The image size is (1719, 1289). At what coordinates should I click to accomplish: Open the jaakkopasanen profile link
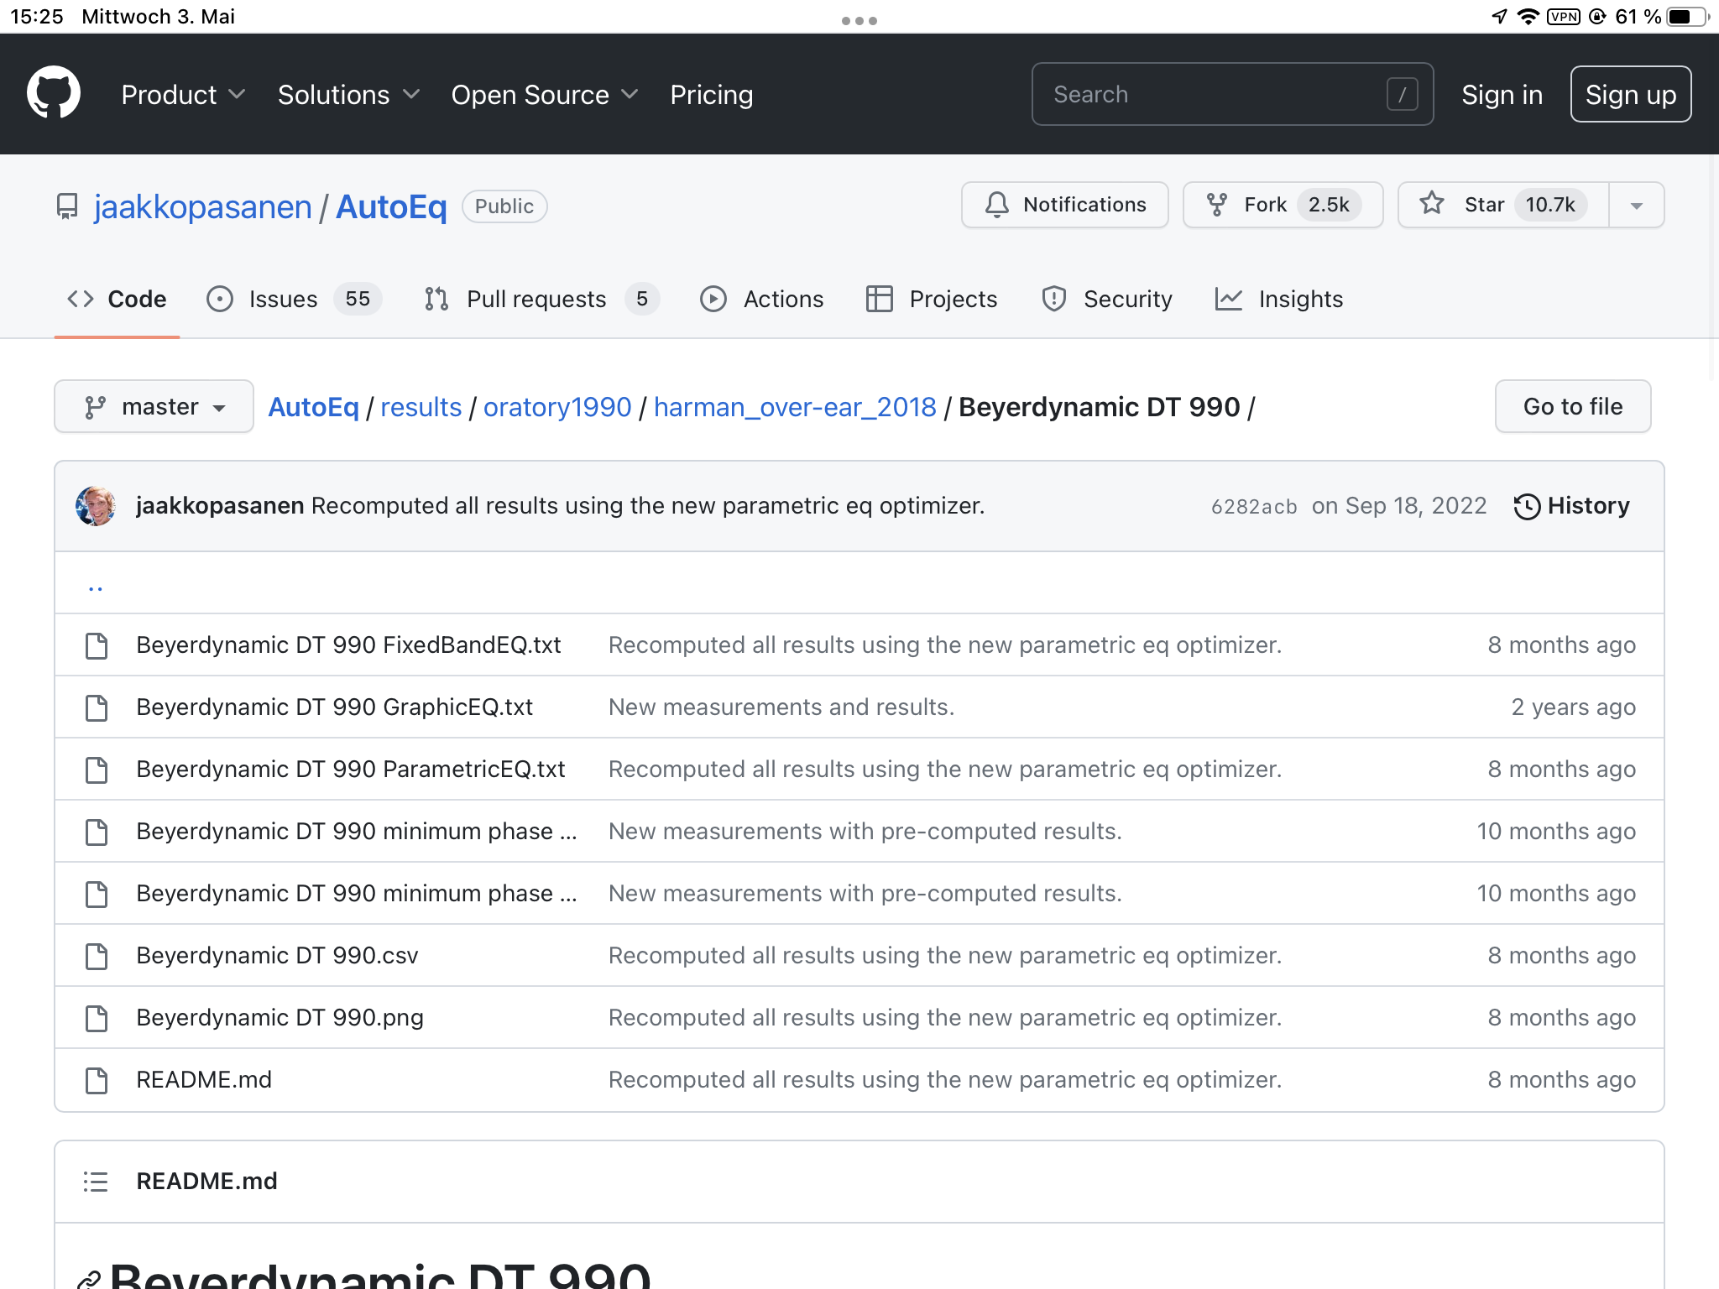click(x=202, y=206)
